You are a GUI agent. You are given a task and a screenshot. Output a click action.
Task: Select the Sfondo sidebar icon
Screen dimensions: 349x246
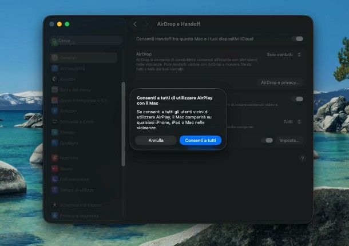(x=55, y=132)
